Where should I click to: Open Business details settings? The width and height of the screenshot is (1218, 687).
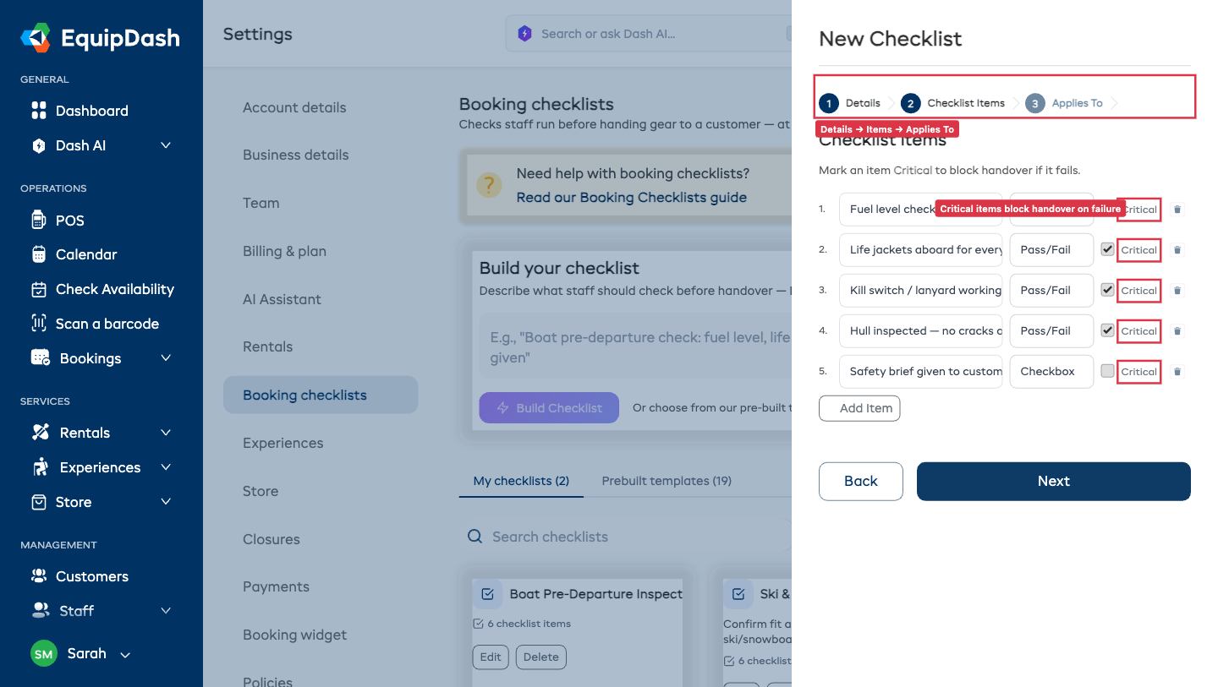coord(295,155)
